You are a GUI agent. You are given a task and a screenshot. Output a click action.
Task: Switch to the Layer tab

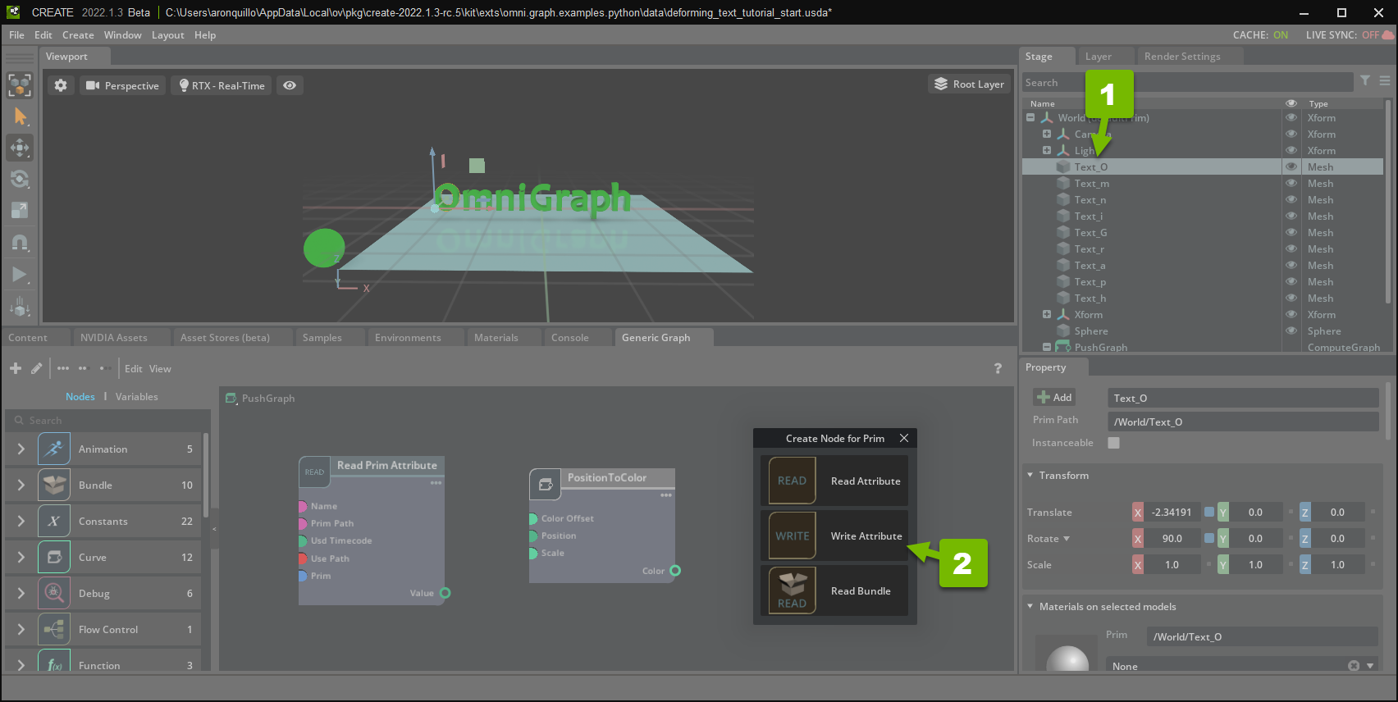1098,57
